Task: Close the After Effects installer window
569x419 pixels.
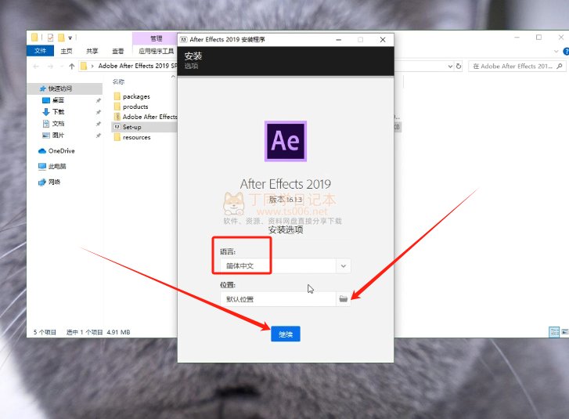Action: point(383,40)
